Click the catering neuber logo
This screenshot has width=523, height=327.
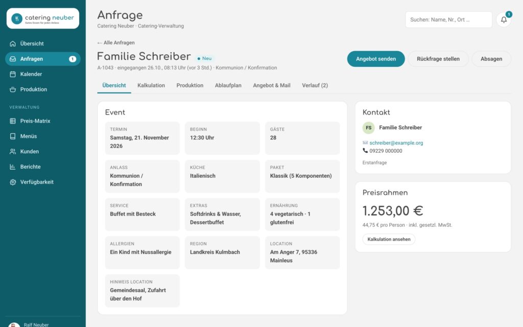(43, 18)
